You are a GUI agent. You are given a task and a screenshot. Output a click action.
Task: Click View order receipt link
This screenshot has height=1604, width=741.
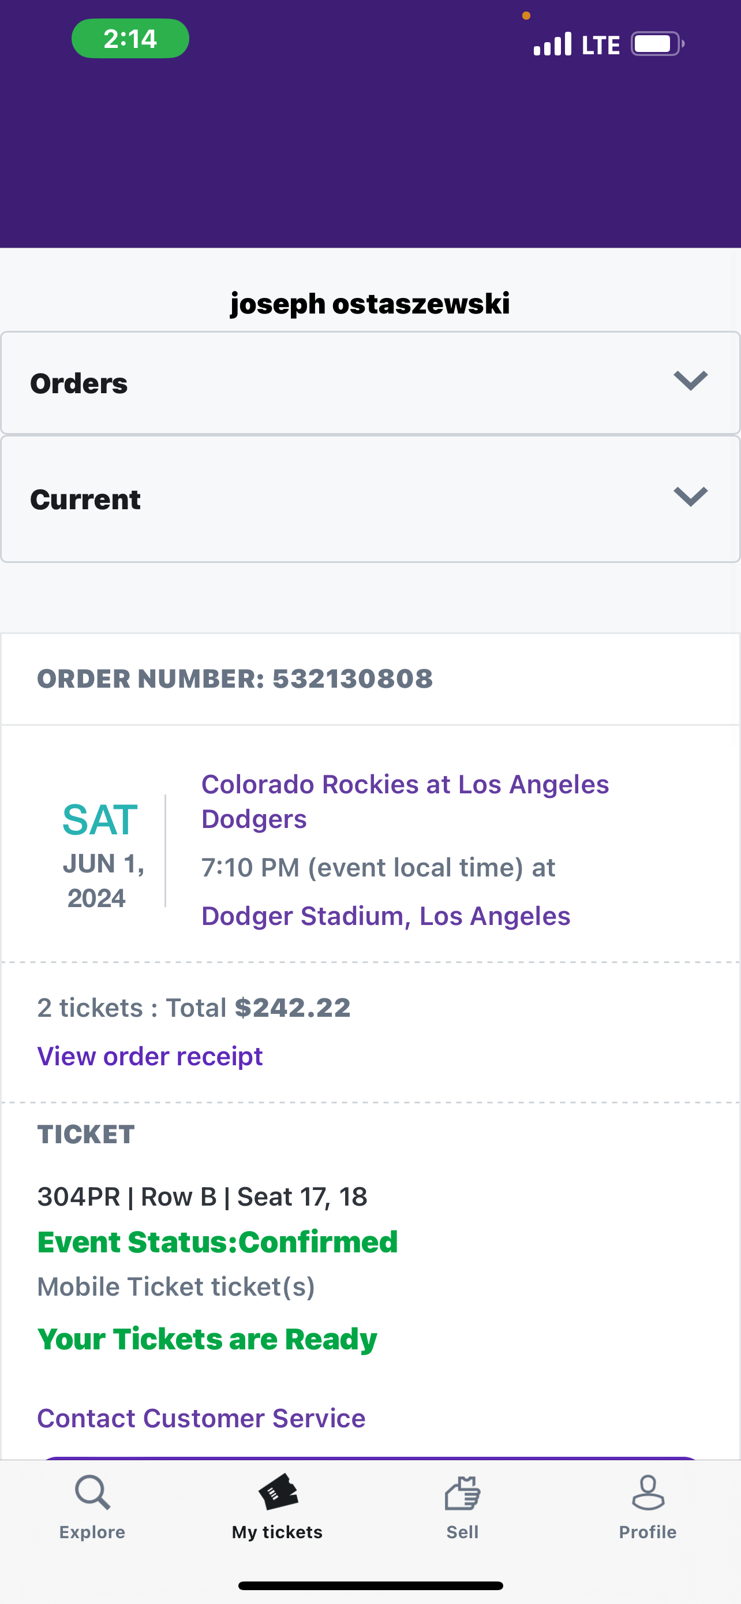[150, 1056]
